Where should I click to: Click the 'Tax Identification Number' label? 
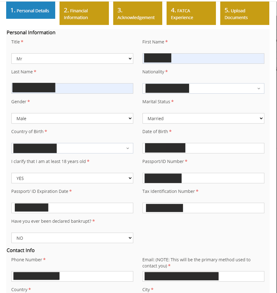(x=168, y=191)
